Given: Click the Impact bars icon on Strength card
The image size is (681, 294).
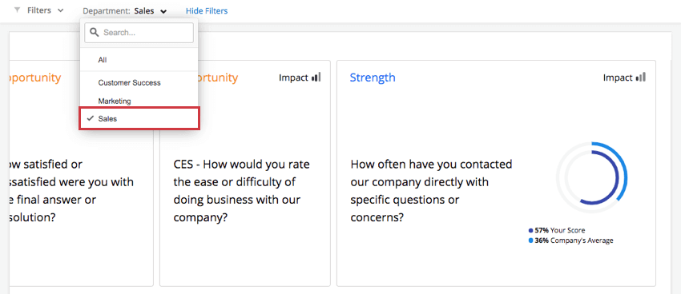Looking at the screenshot, I should coord(641,77).
